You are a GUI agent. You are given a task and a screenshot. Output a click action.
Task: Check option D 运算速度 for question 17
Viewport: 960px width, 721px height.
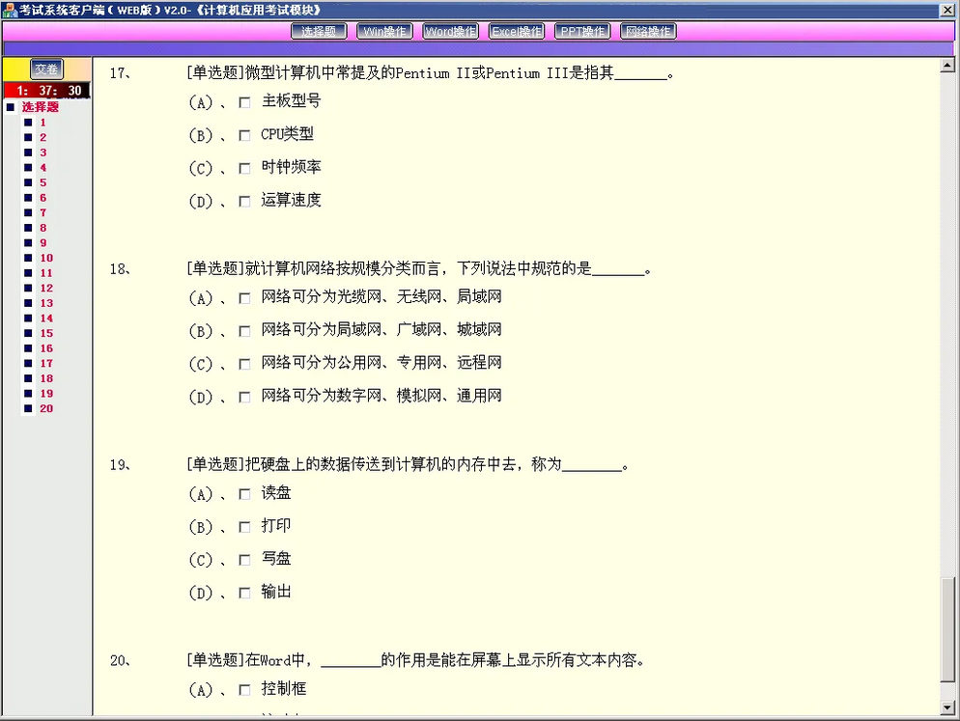tap(244, 202)
